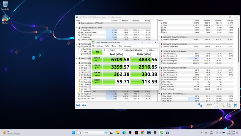Open CrystalDiskMark Theme menu

[114, 46]
